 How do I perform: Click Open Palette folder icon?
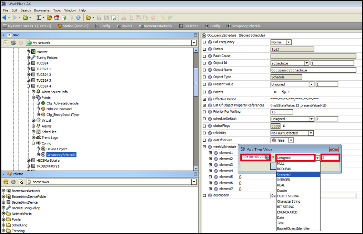[6, 182]
